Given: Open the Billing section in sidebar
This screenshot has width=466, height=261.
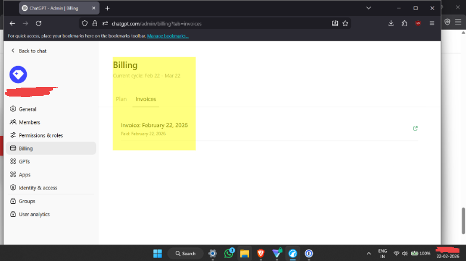Looking at the screenshot, I should click(26, 148).
